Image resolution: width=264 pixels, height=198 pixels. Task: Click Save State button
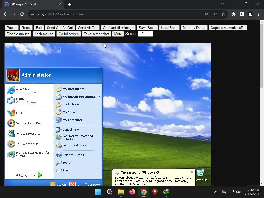point(147,28)
